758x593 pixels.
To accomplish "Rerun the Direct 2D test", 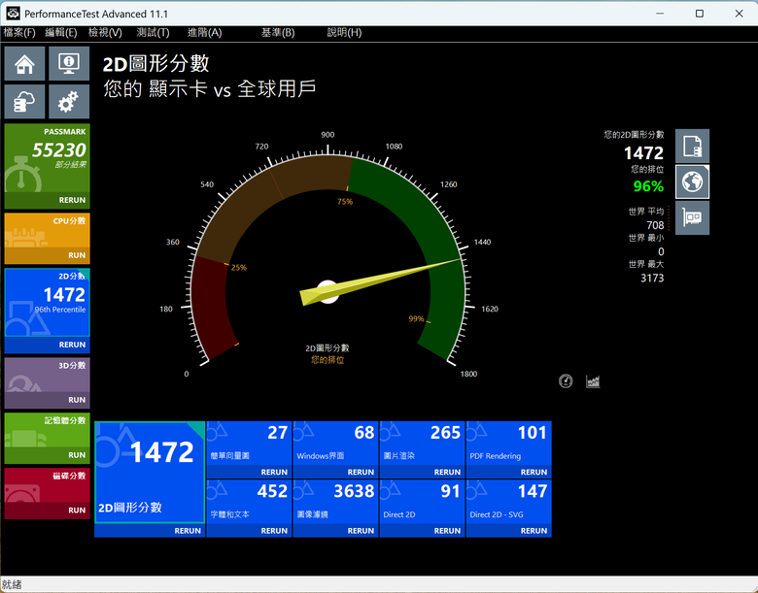I will point(422,530).
